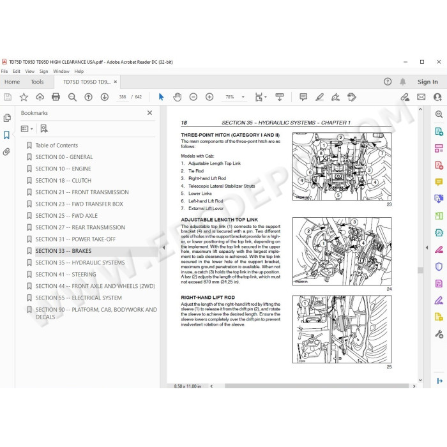This screenshot has width=447, height=447.
Task: Open the File menu
Action: click(x=4, y=72)
